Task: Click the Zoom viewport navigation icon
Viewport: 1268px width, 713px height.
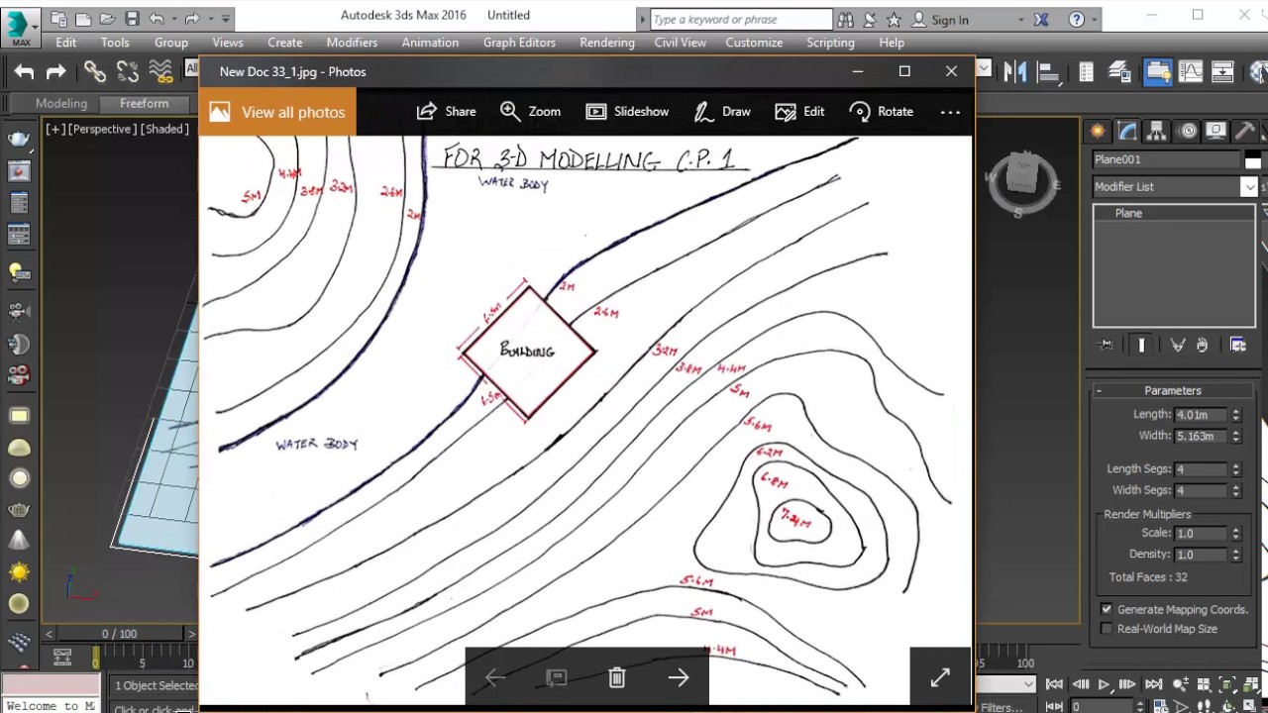Action: click(1180, 684)
